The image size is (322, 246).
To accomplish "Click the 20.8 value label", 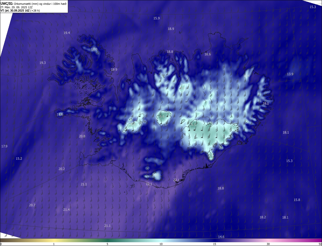I will 82,136.
